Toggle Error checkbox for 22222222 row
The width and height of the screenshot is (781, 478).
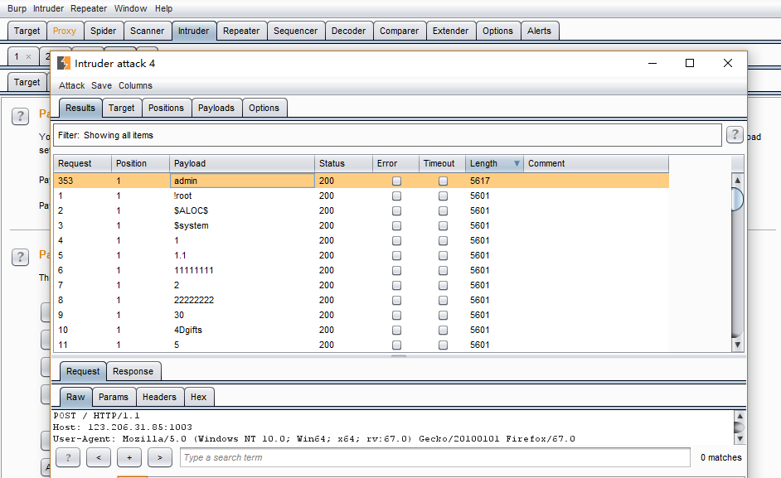click(396, 300)
